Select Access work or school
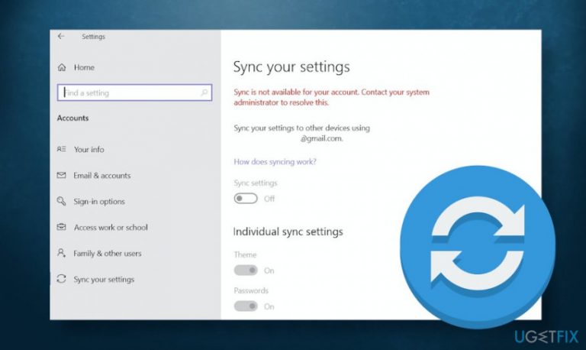This screenshot has width=586, height=350. coord(111,227)
